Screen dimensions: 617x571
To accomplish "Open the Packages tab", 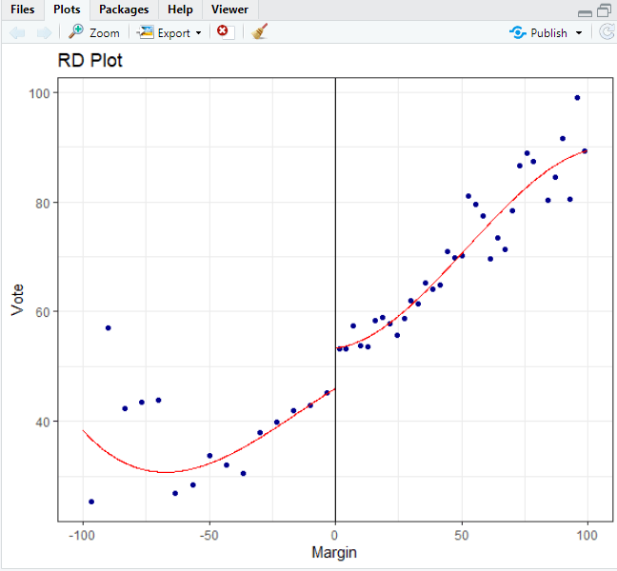I will 124,10.
